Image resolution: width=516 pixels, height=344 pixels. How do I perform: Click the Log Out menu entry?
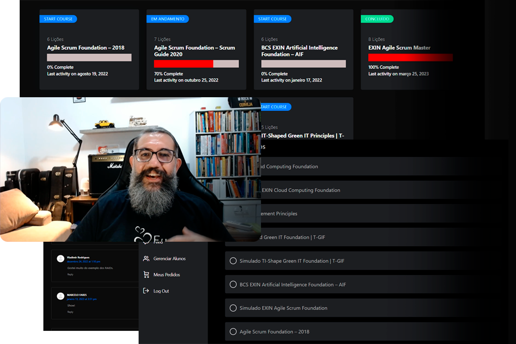(x=161, y=291)
